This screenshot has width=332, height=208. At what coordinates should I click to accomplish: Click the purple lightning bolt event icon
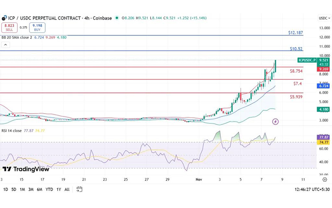pos(276,121)
